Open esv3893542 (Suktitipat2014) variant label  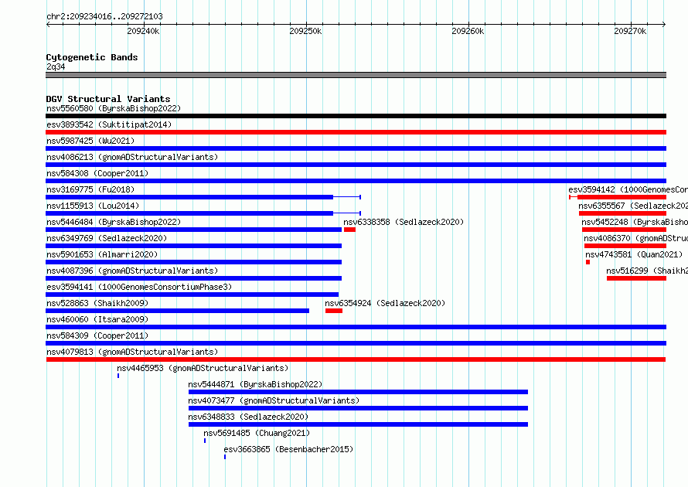[109, 124]
